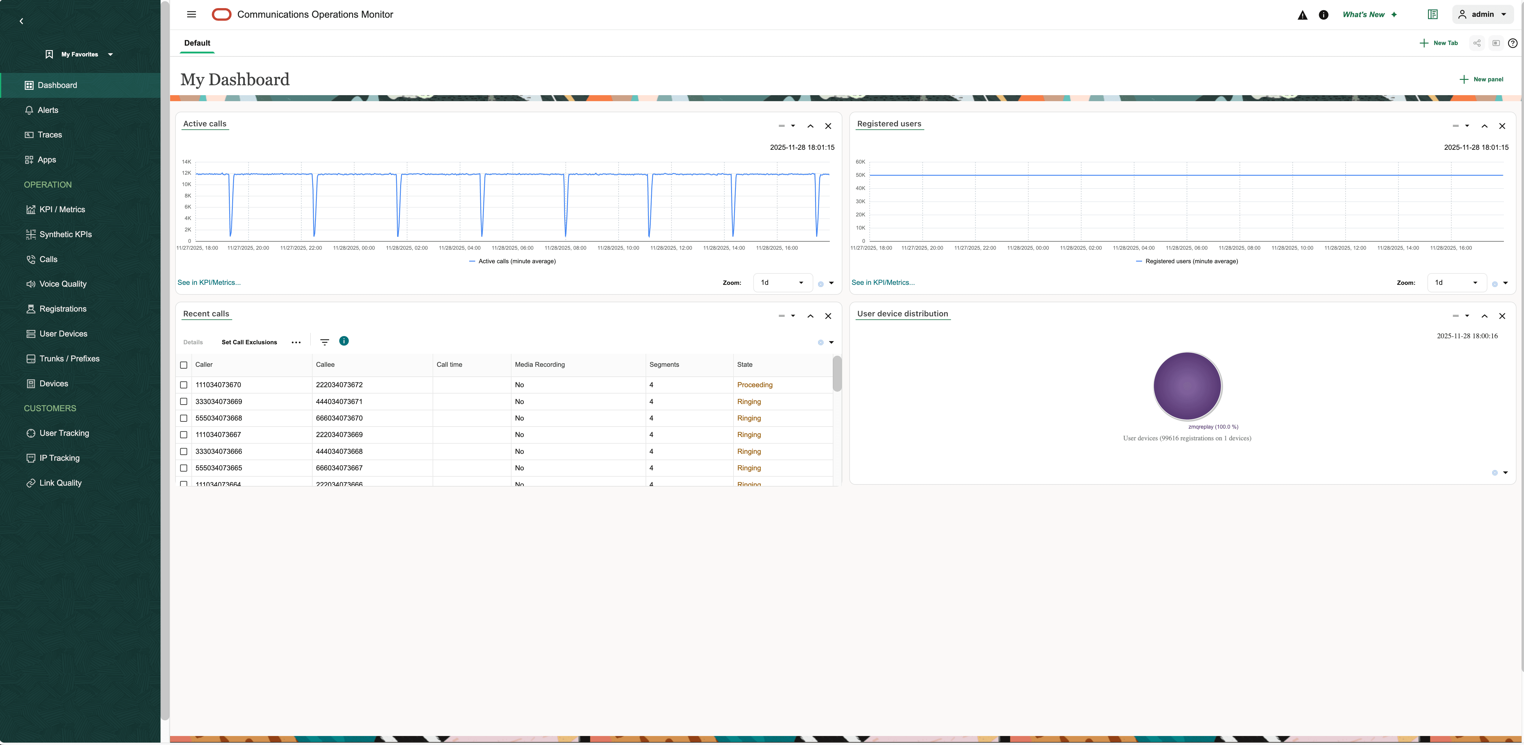The width and height of the screenshot is (1524, 745).
Task: Check the row for caller 111034073667
Action: coord(183,435)
